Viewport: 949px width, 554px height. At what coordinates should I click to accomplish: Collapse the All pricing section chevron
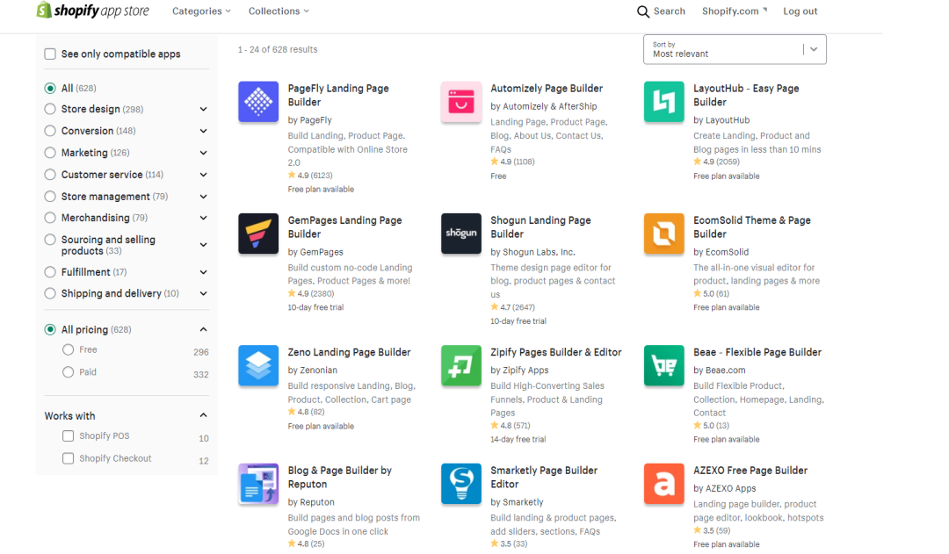point(203,329)
